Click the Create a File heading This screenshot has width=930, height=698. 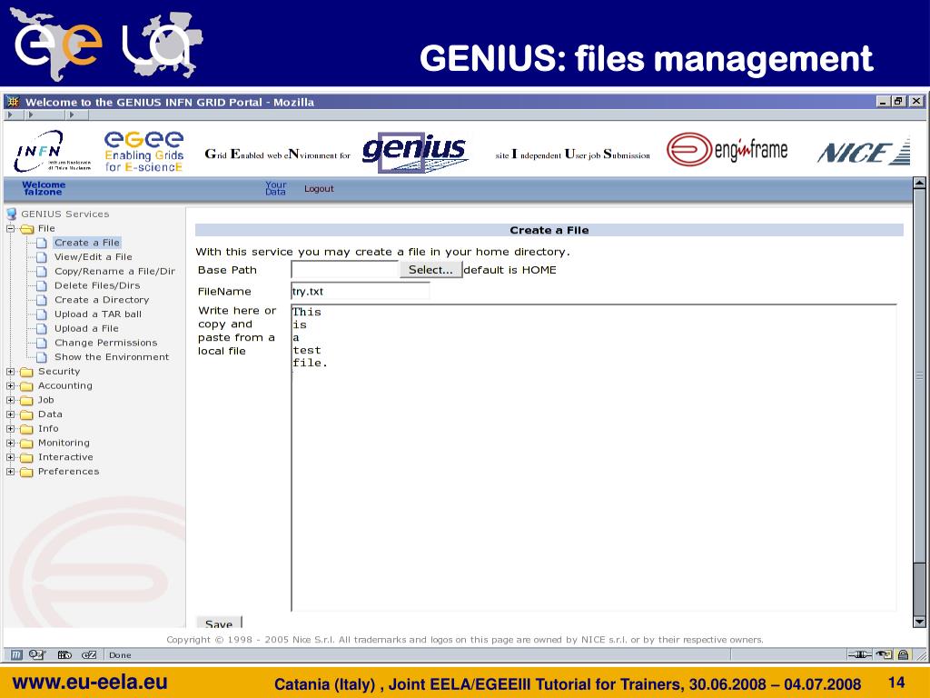[x=549, y=230]
